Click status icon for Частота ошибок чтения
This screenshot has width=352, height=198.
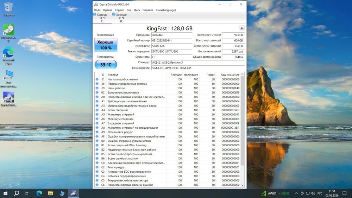point(97,79)
